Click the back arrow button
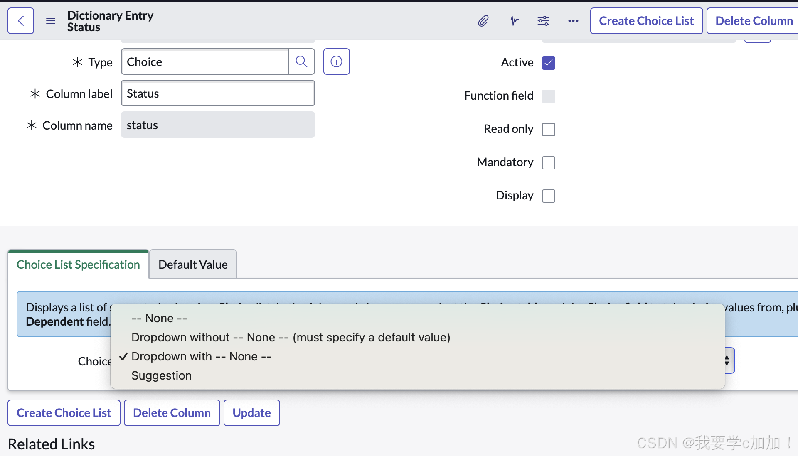The width and height of the screenshot is (798, 456). 21,21
